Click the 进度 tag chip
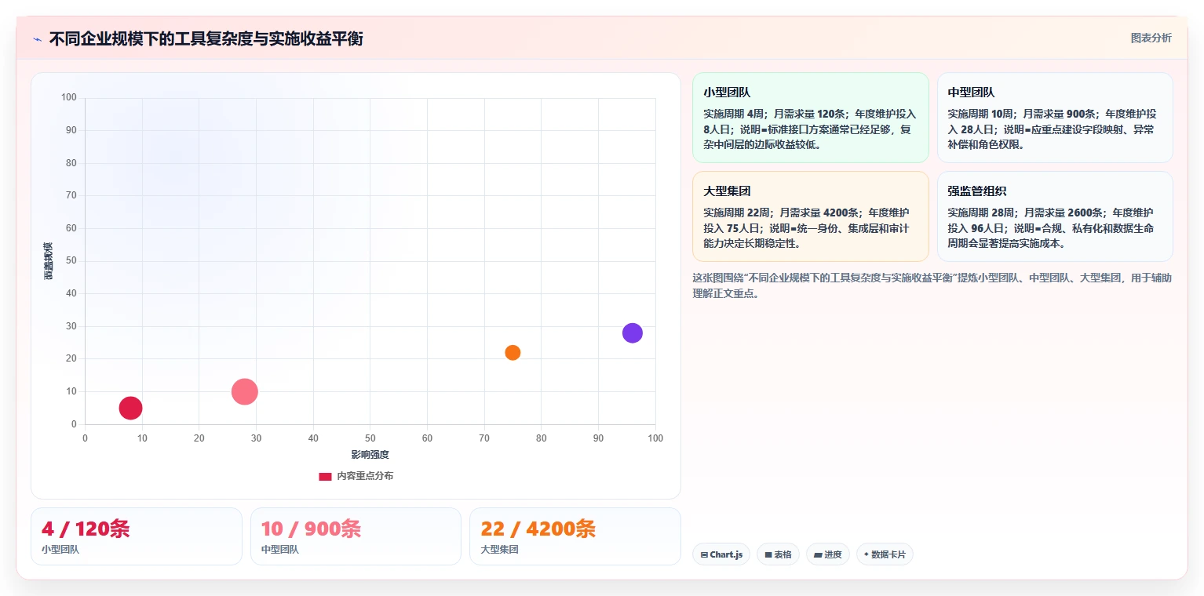The height and width of the screenshot is (596, 1204). tap(828, 554)
